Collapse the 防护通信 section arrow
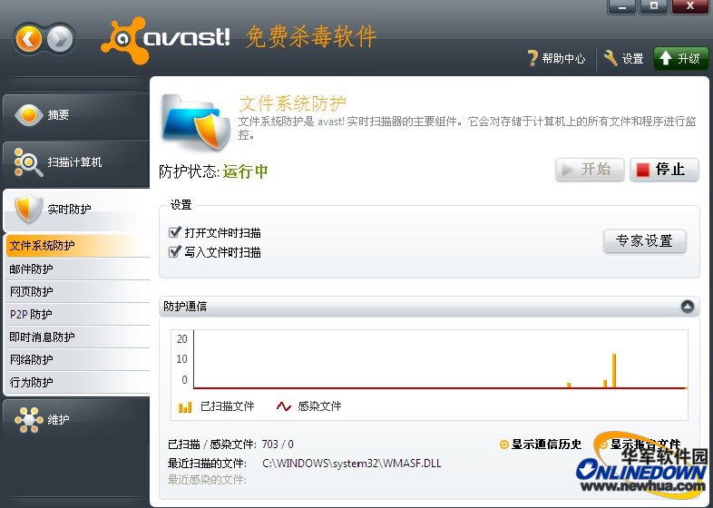 [x=688, y=307]
